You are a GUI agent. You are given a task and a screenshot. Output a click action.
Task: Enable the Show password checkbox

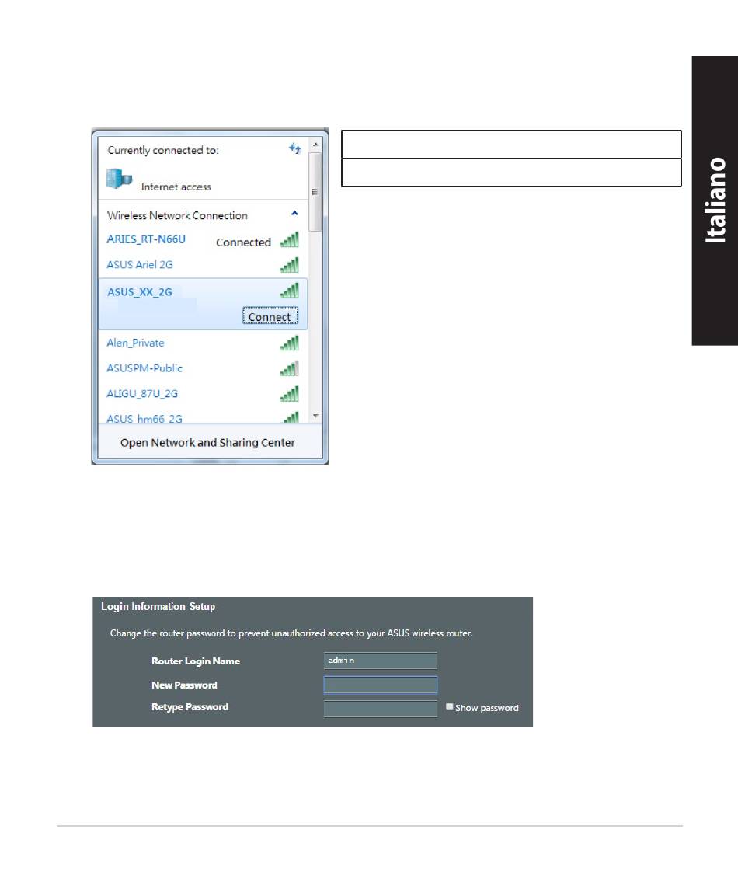coord(450,707)
